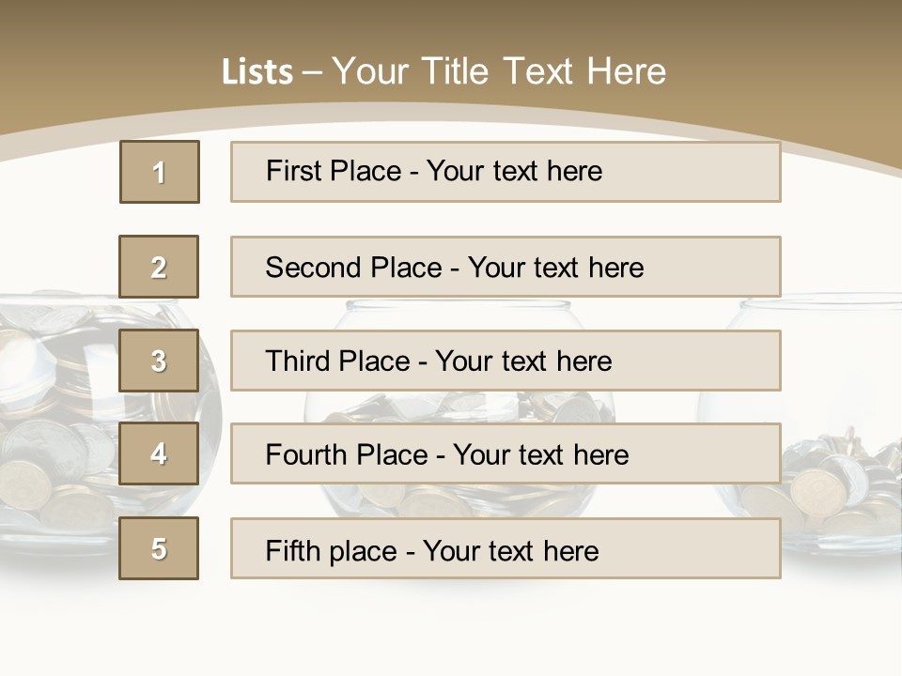Select the 'Fourth Place' text box
This screenshot has width=902, height=676.
click(505, 454)
